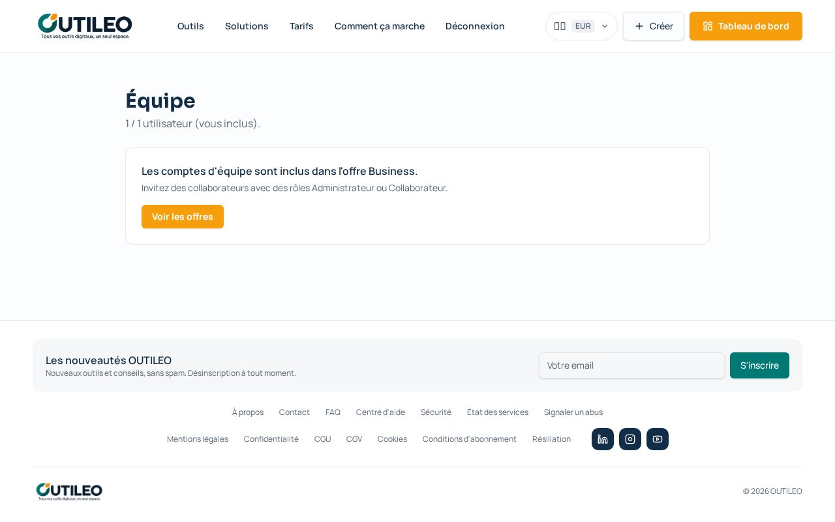Open the Résiliation link
The image size is (835, 522).
click(551, 439)
